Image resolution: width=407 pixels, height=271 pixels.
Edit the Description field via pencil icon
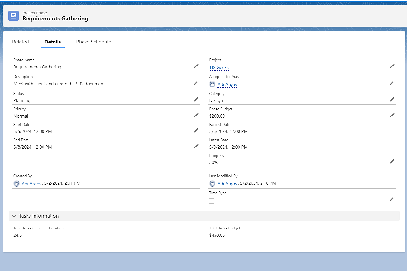coord(196,83)
